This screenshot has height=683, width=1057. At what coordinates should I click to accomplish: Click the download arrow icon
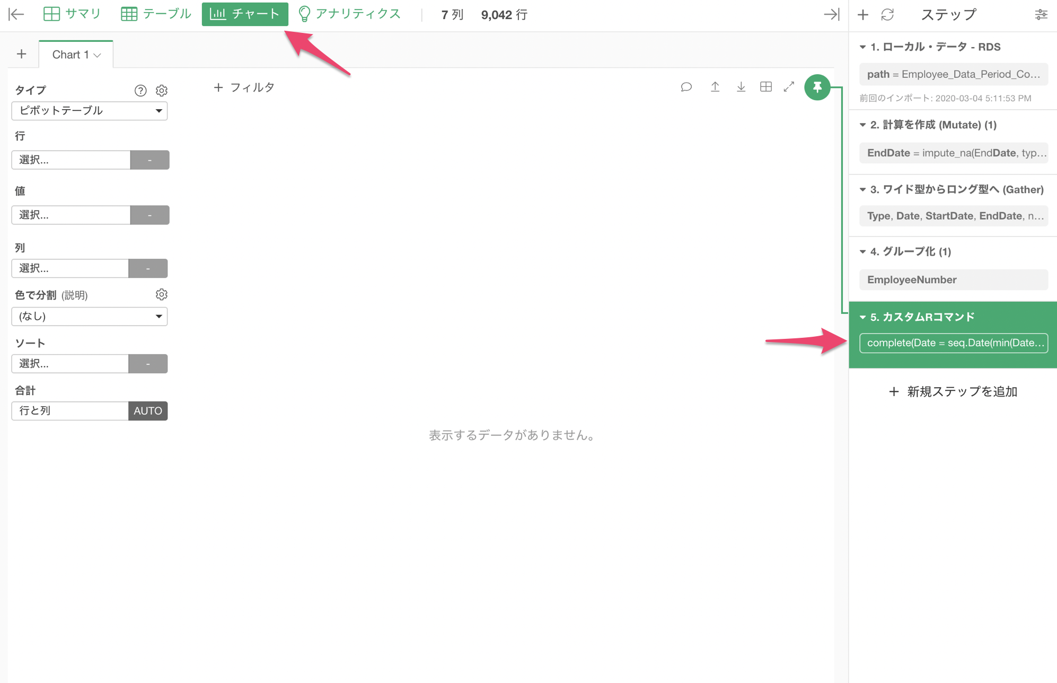point(741,87)
